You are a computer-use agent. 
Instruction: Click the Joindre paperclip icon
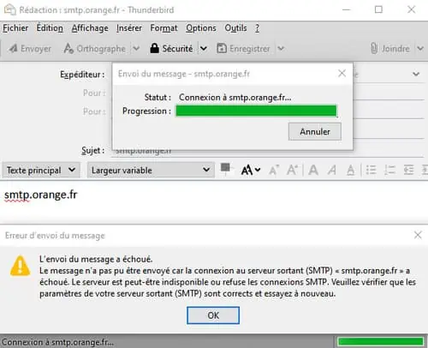374,49
